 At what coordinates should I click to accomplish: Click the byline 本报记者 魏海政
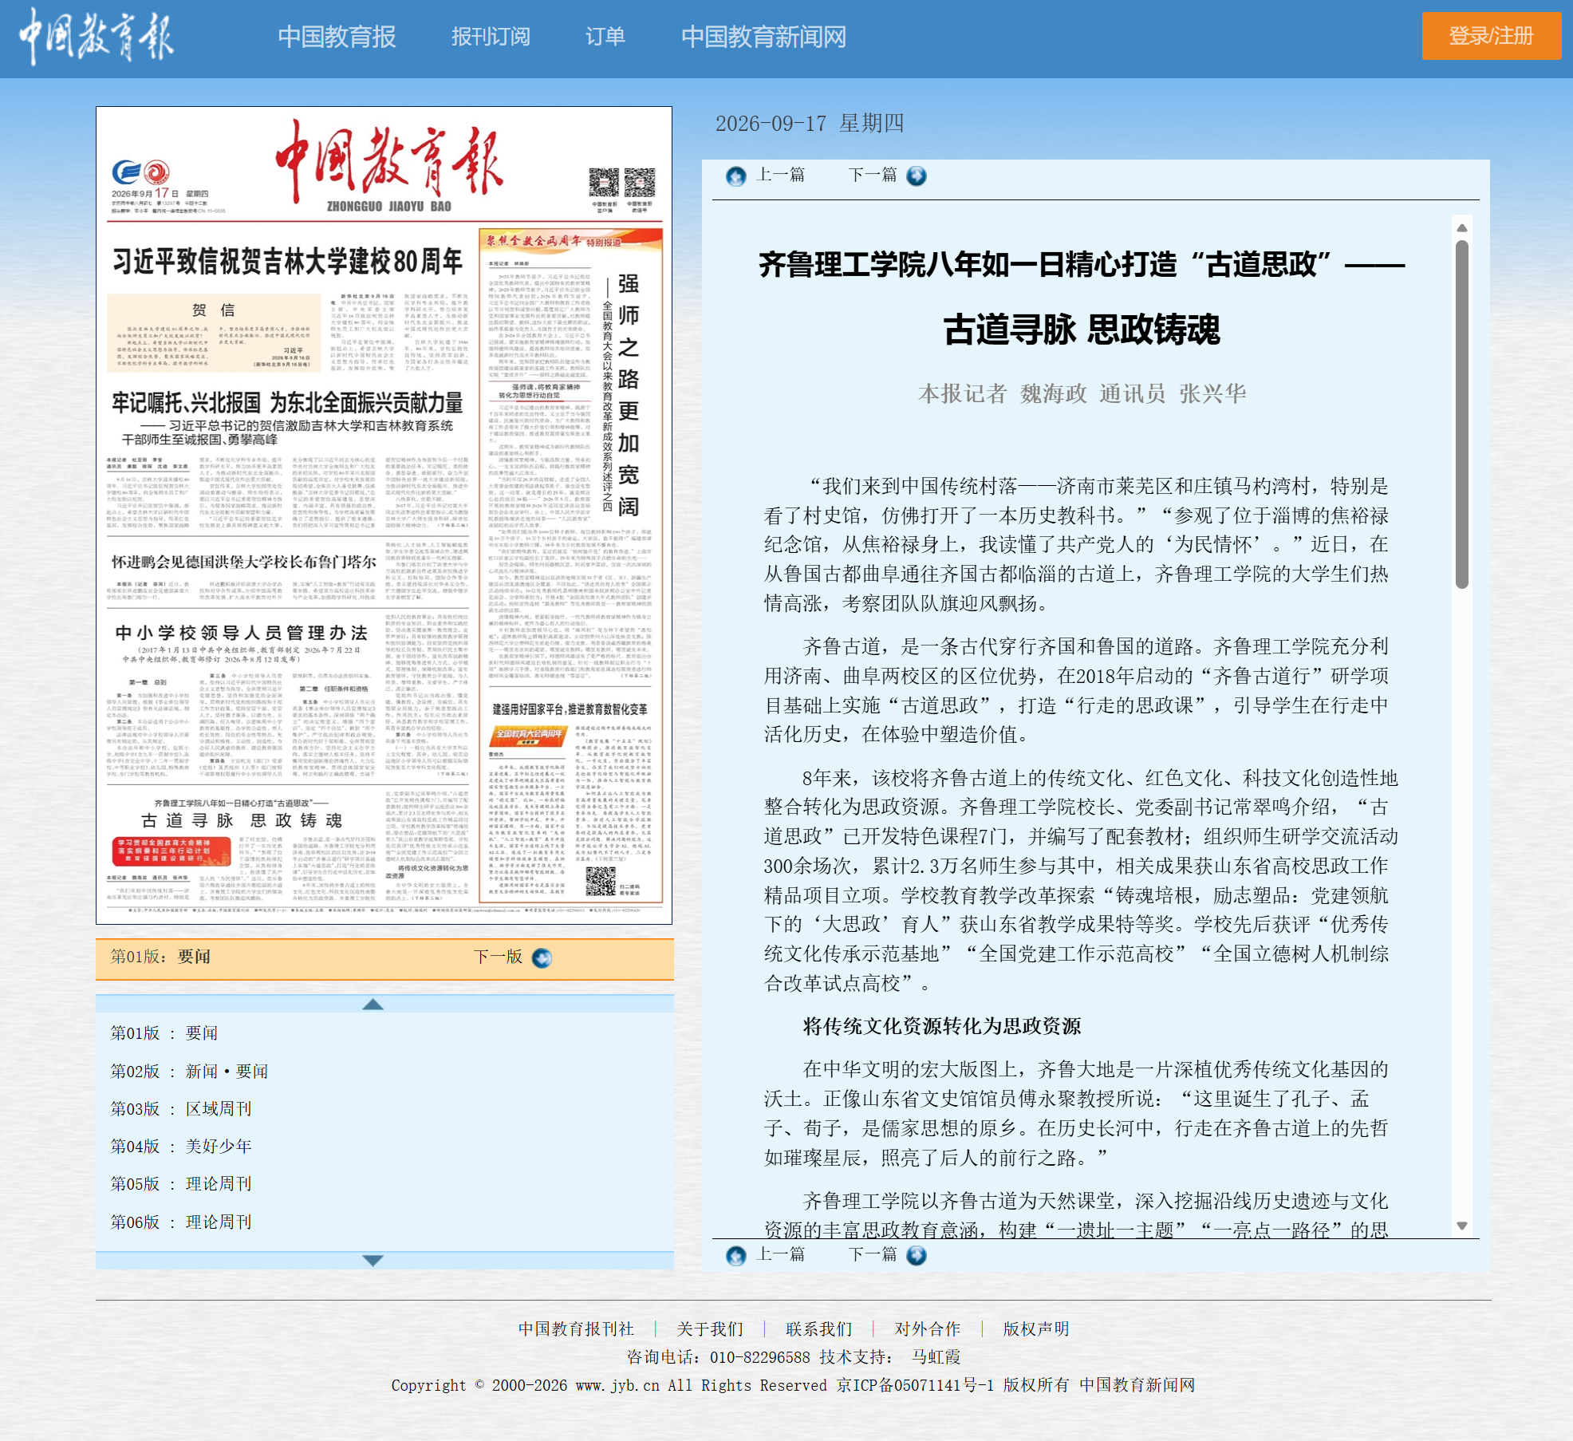pyautogui.click(x=1003, y=393)
